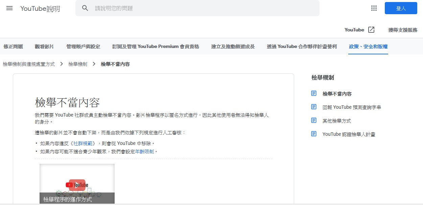Open sidebar article 其他檢舉方式
423x205 pixels.
pyautogui.click(x=337, y=121)
